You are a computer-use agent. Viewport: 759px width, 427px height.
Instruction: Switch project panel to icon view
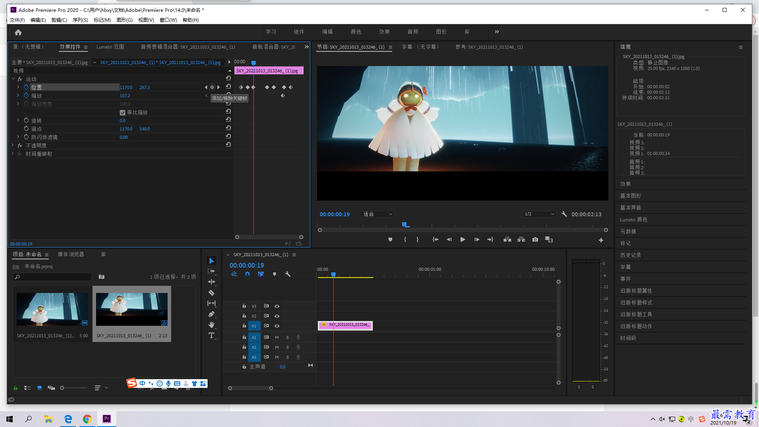(x=40, y=388)
